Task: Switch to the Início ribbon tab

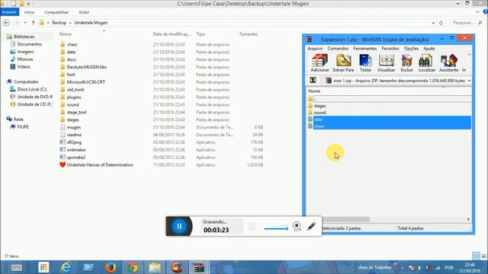Action: [29, 12]
